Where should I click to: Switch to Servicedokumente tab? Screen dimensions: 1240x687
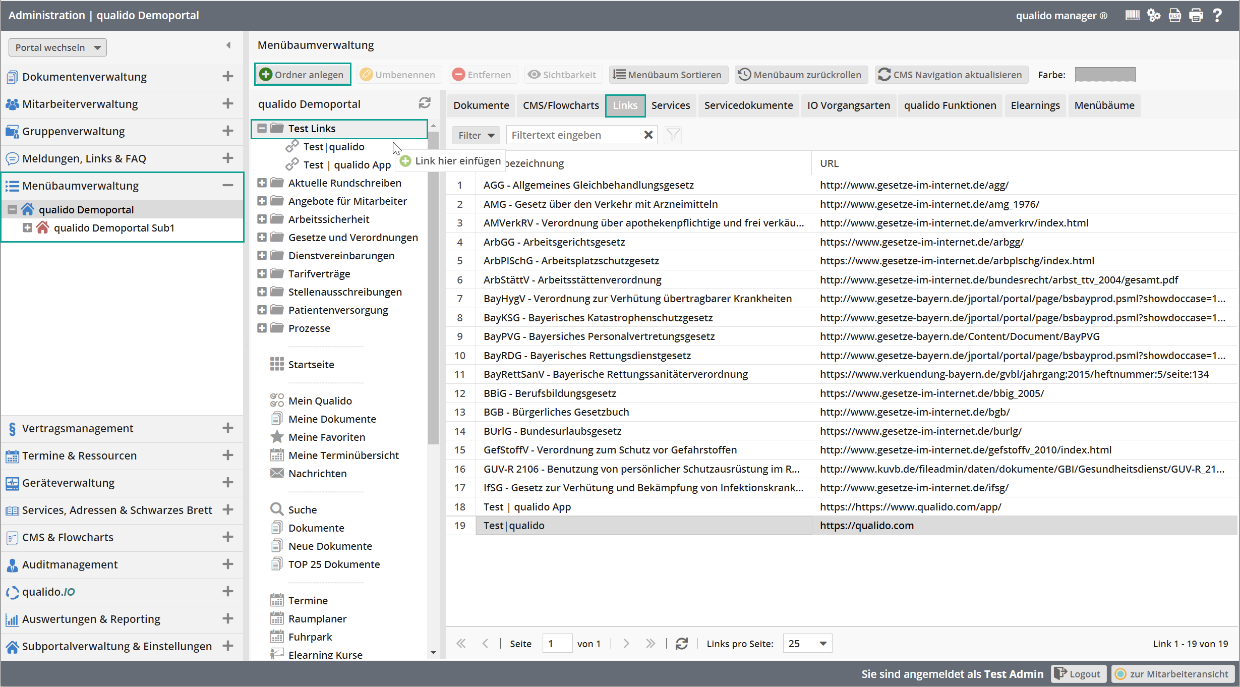[748, 105]
